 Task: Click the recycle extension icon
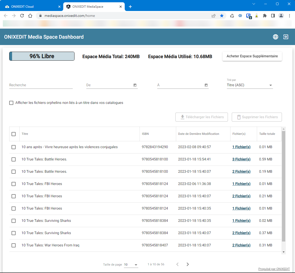point(232,16)
